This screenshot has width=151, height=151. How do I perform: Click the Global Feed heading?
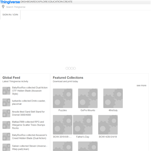tap(11, 78)
